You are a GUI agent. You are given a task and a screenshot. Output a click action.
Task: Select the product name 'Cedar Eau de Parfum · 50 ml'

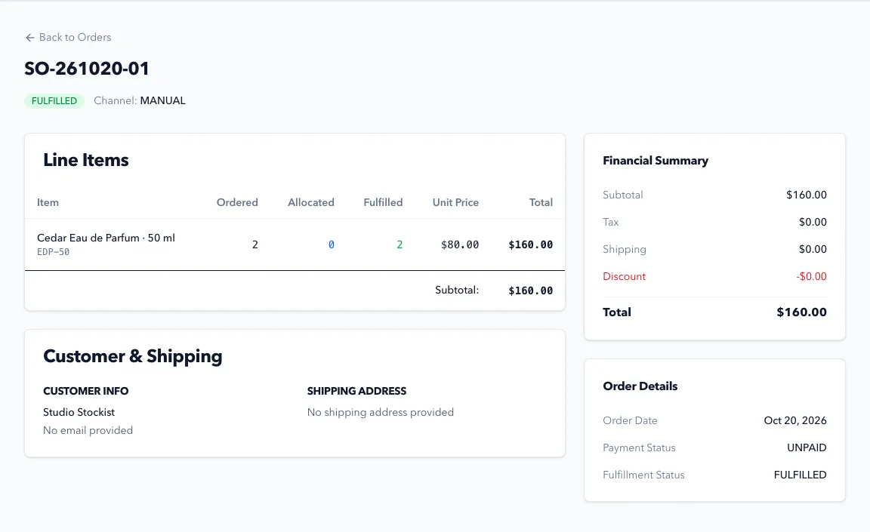point(106,238)
